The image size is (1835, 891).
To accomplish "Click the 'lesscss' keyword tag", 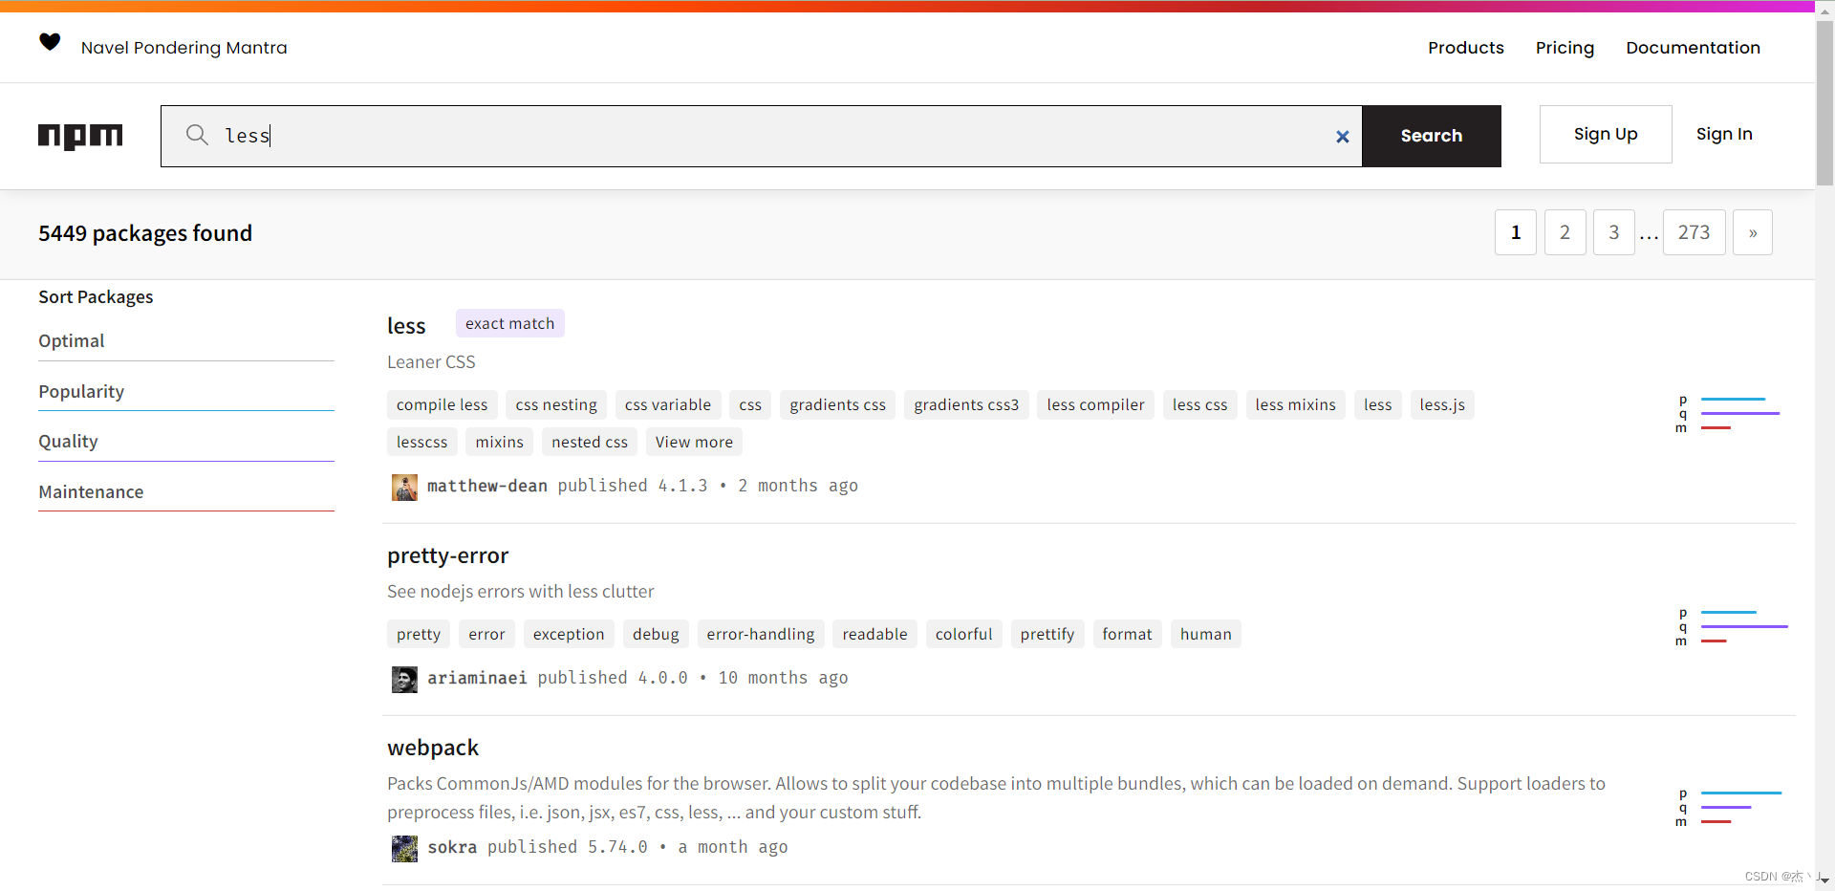I will click(x=421, y=442).
